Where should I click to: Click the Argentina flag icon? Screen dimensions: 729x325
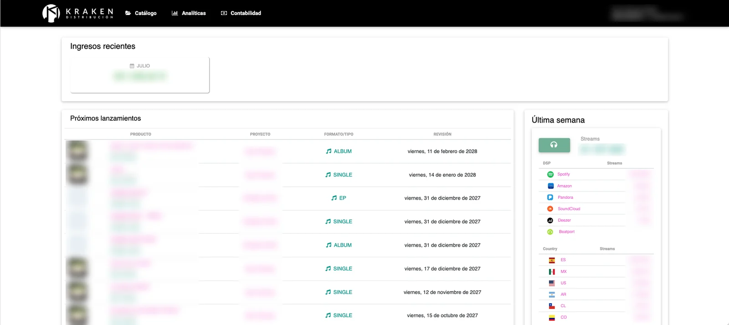[x=552, y=294]
